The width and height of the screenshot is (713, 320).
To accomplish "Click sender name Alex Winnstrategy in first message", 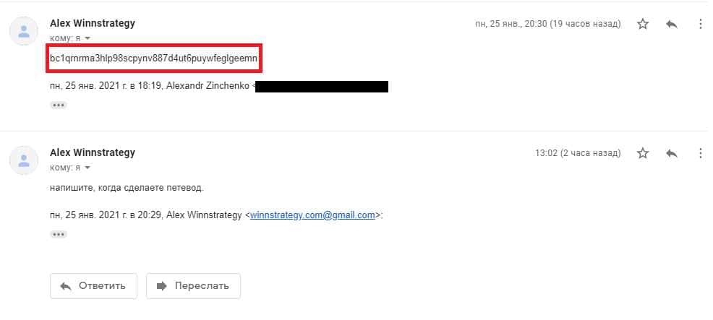I will (x=93, y=23).
